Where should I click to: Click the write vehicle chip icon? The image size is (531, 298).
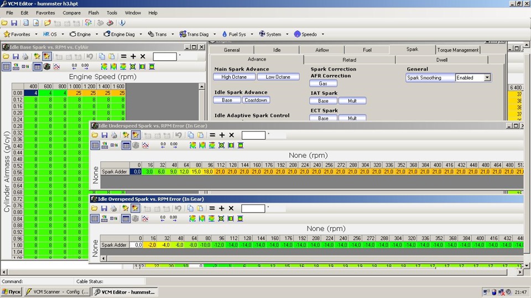point(110,23)
